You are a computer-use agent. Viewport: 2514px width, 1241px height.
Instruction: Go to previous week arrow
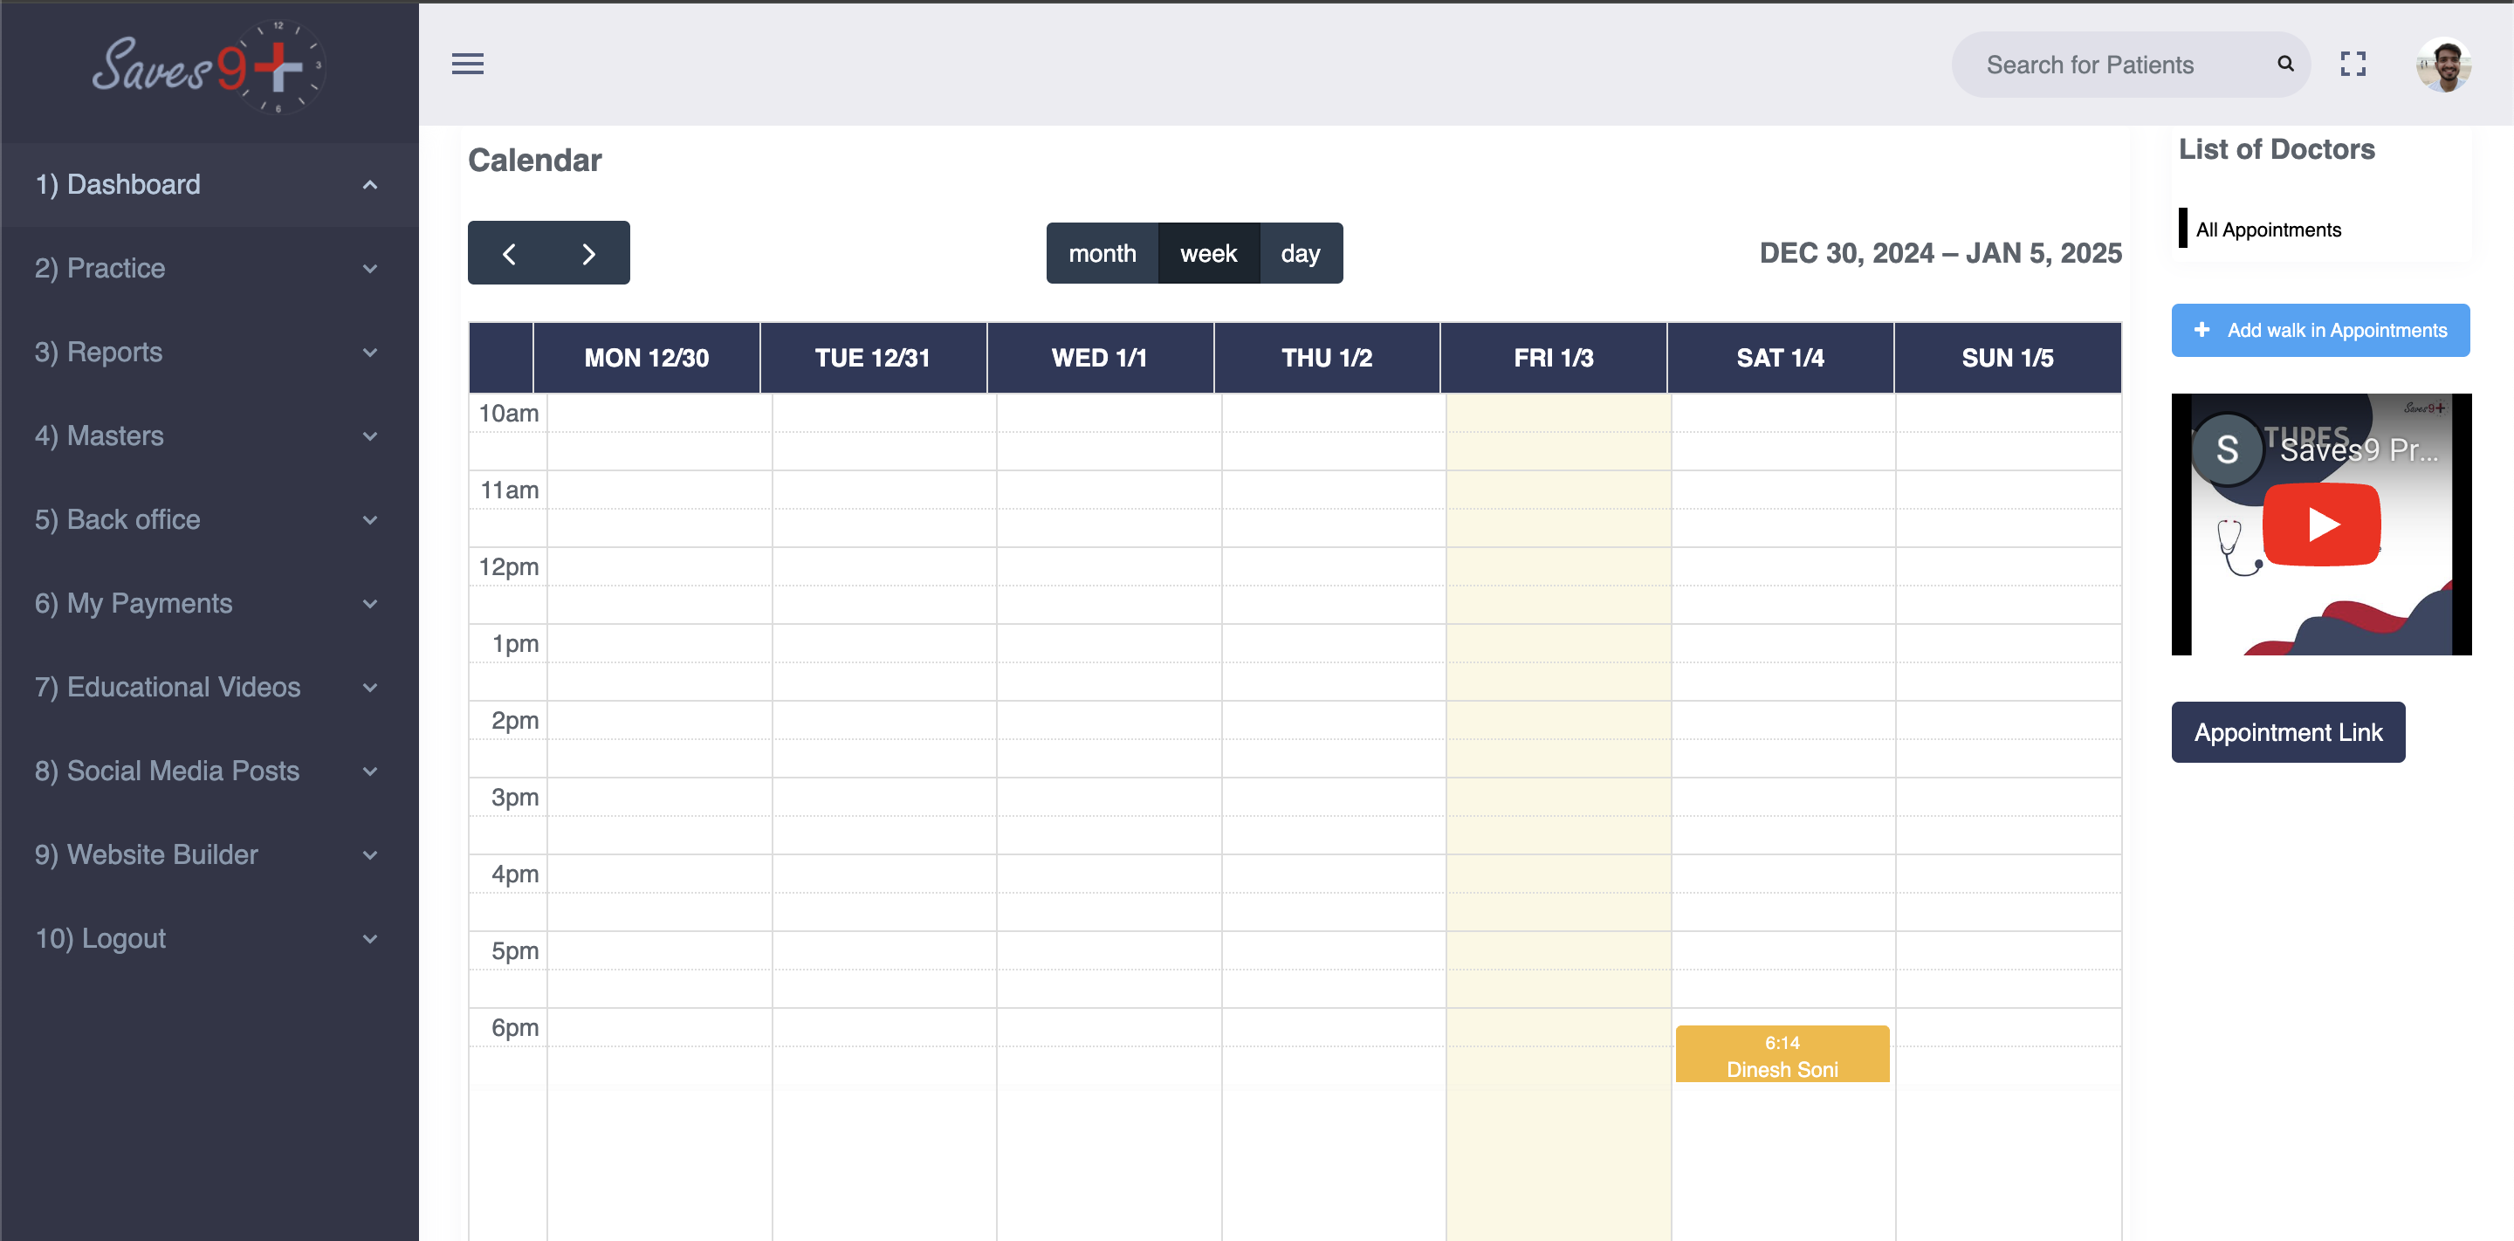click(508, 254)
